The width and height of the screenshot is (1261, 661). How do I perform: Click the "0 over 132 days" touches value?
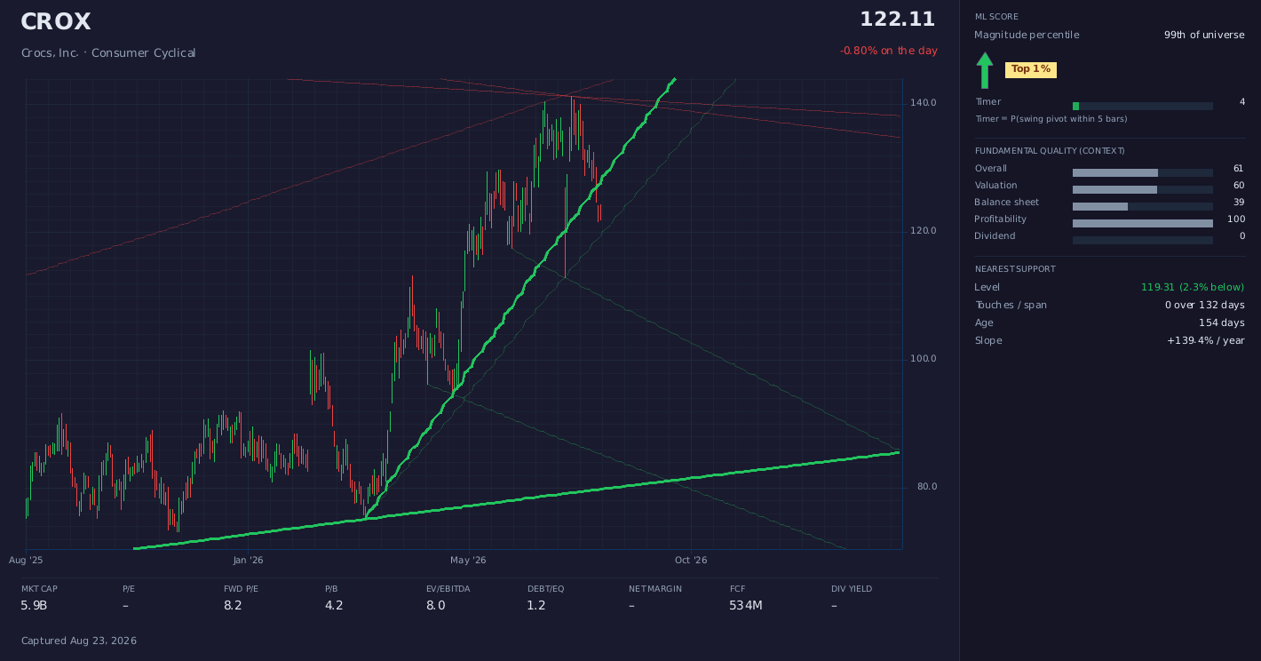(1205, 306)
